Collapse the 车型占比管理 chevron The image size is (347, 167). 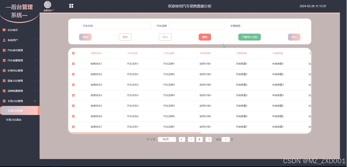35,101
